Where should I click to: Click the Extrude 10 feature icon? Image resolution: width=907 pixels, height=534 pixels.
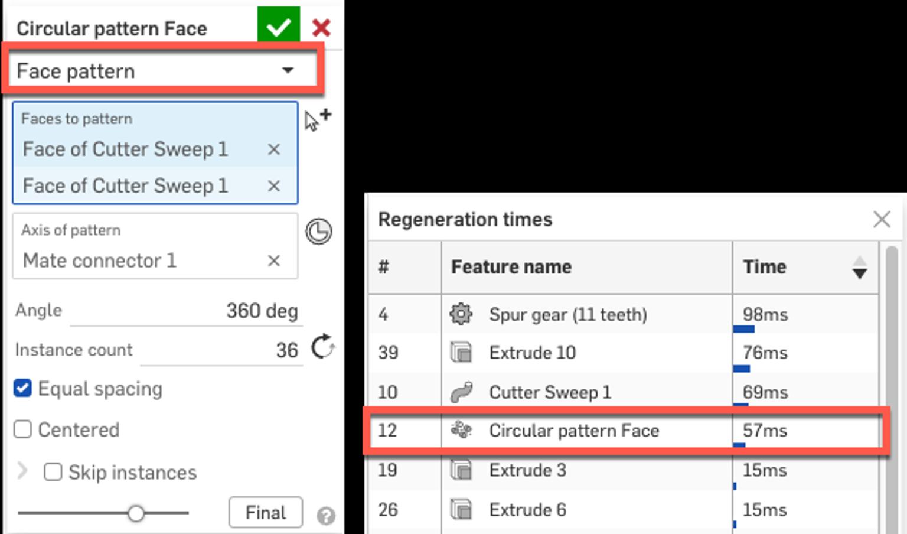click(461, 353)
